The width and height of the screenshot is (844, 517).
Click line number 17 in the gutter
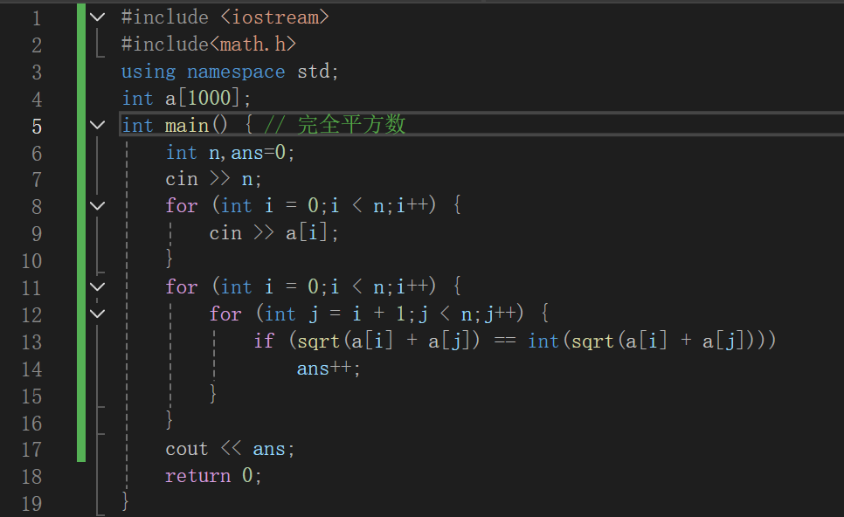point(31,450)
